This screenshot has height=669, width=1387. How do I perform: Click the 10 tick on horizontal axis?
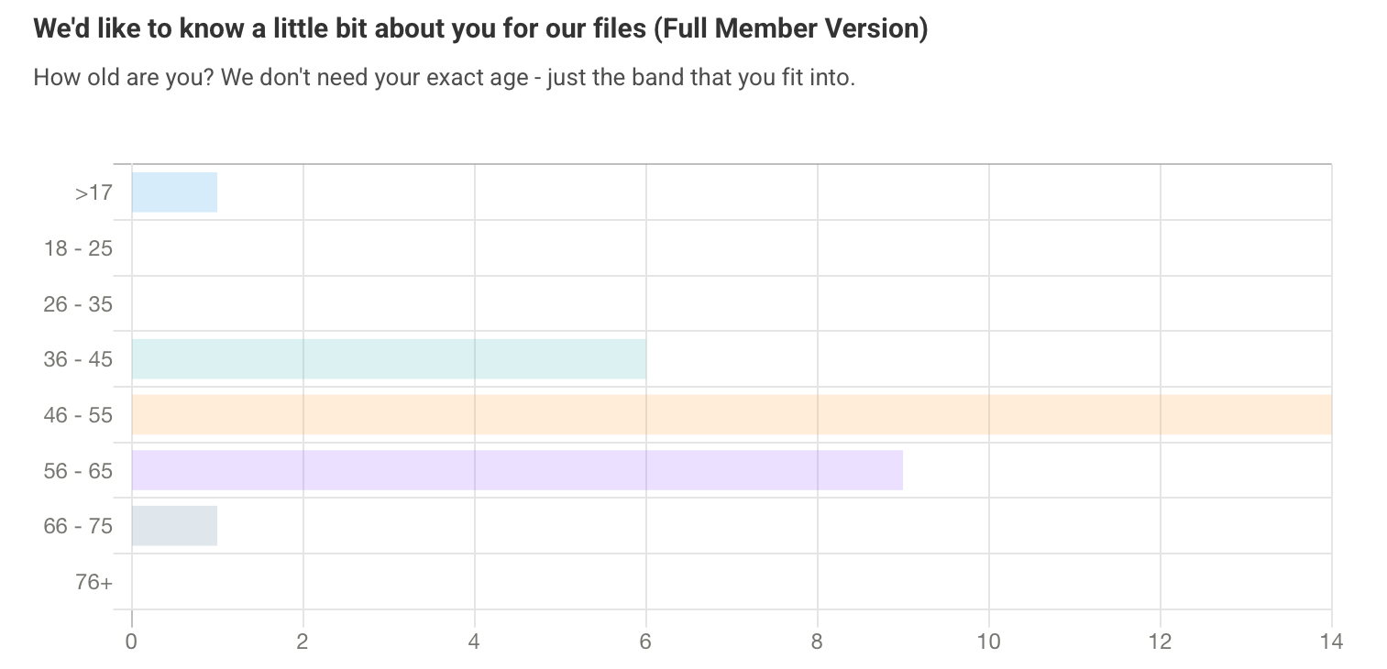pyautogui.click(x=989, y=642)
